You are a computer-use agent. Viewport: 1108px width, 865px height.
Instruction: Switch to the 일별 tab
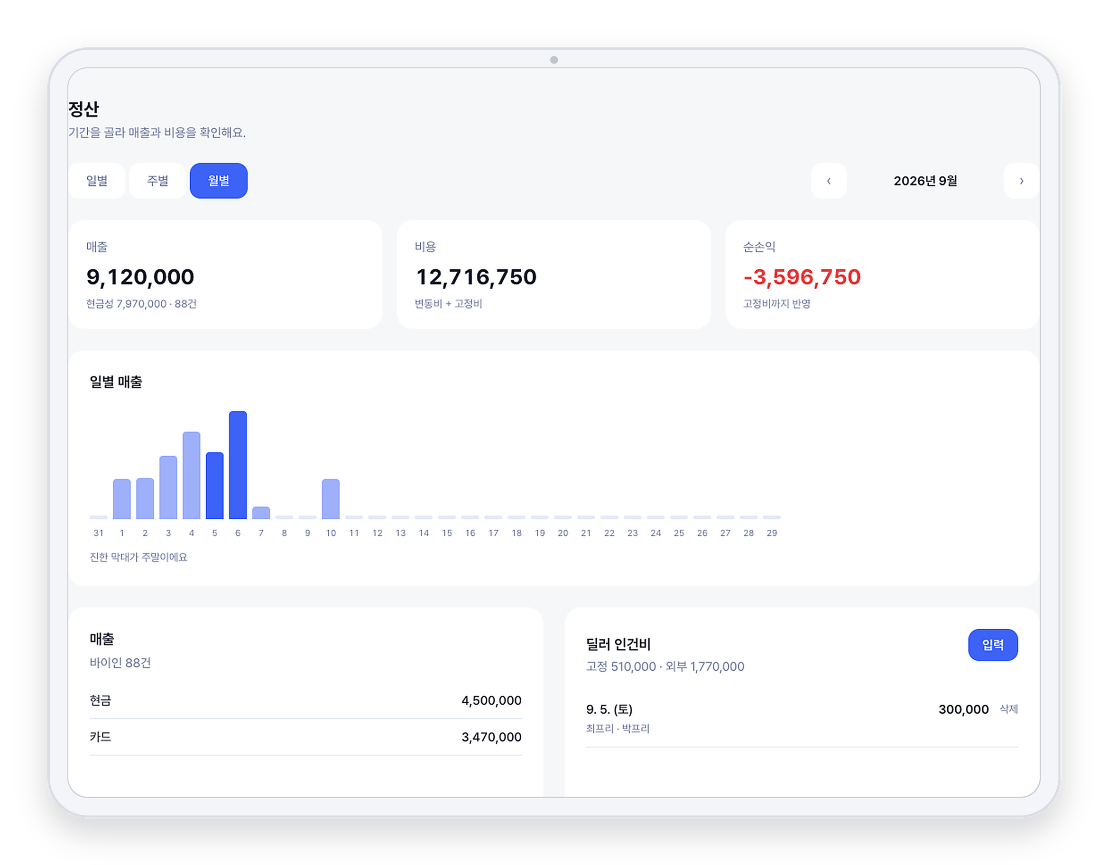(x=96, y=181)
